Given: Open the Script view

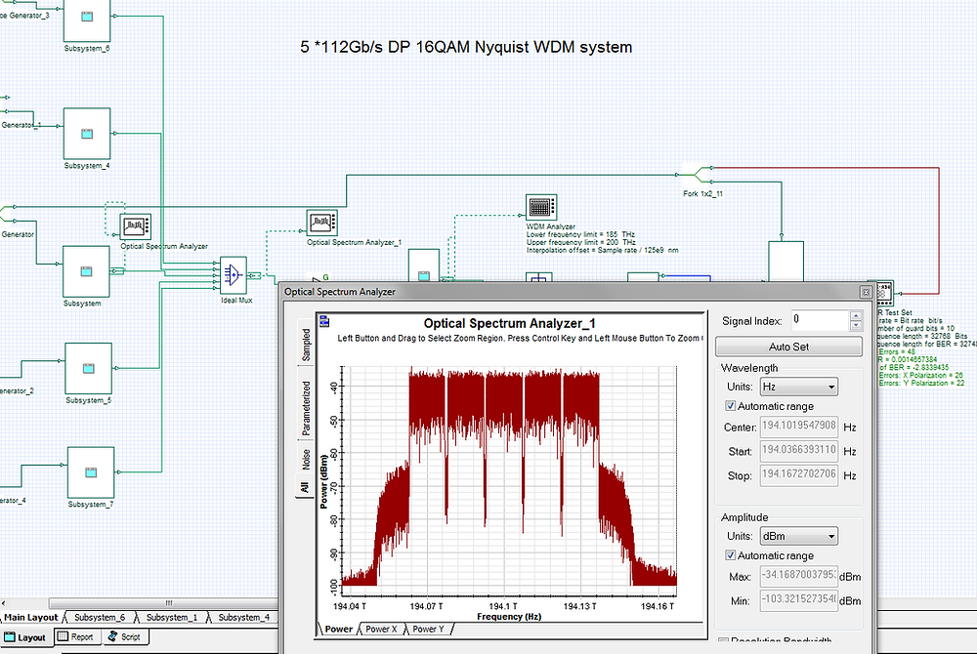Looking at the screenshot, I should (125, 636).
